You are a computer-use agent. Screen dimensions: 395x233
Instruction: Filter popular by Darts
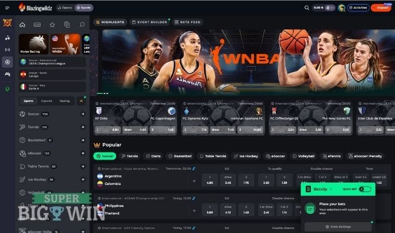click(153, 156)
